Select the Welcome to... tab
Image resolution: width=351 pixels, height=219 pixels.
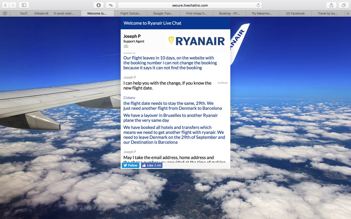[97, 13]
